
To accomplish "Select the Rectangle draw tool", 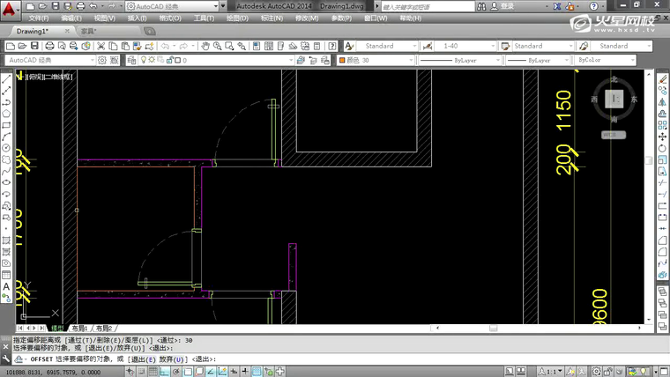I will pyautogui.click(x=6, y=125).
